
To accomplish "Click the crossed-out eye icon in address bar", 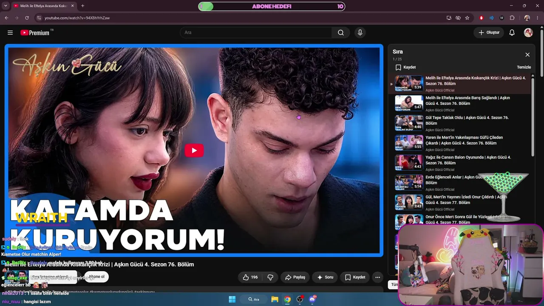I will click(x=458, y=18).
